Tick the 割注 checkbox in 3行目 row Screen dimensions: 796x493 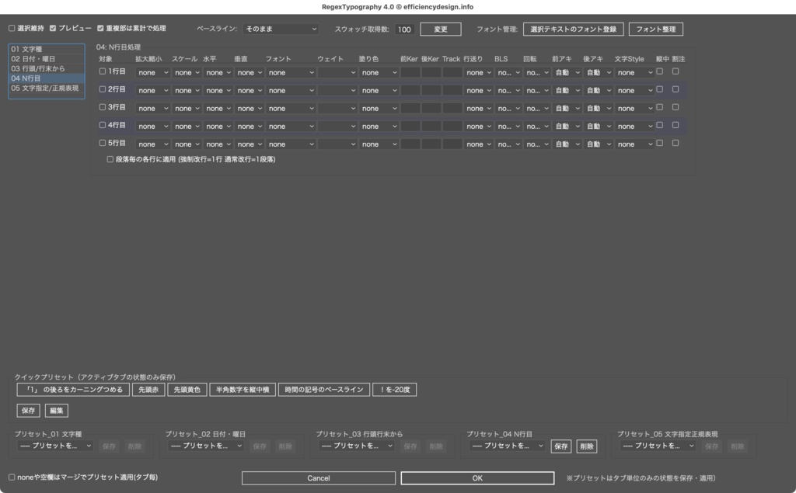(x=676, y=107)
